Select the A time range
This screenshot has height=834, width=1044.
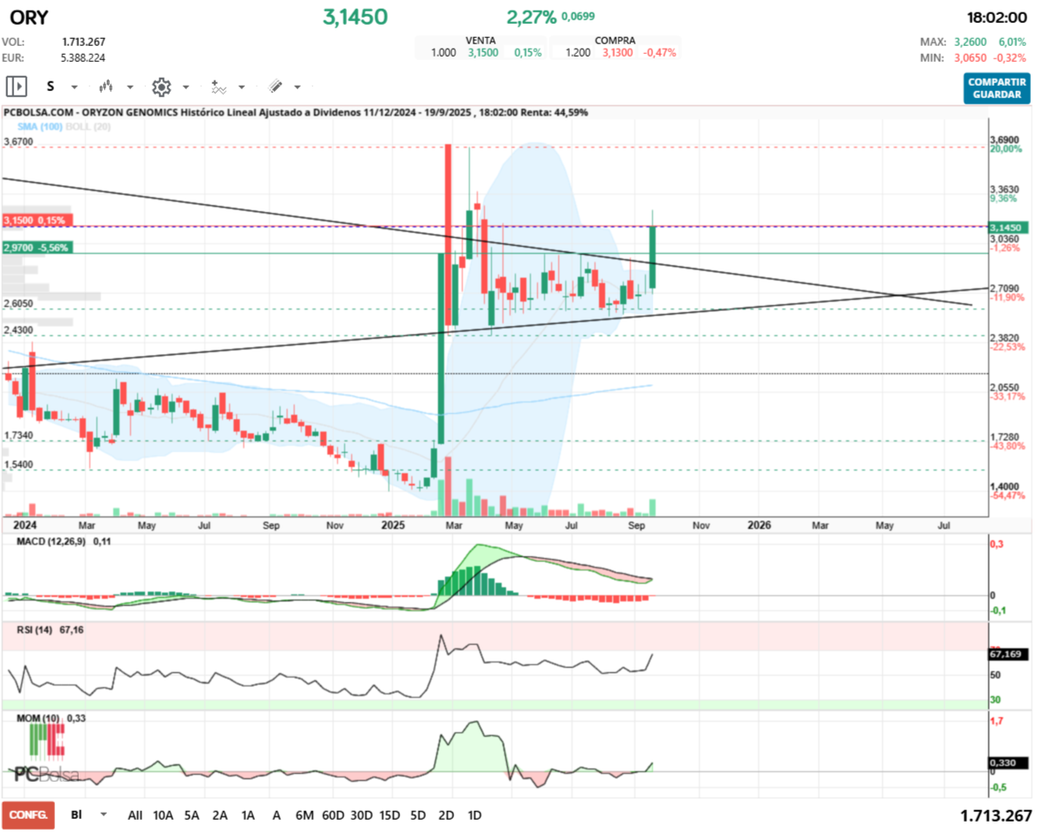(276, 815)
